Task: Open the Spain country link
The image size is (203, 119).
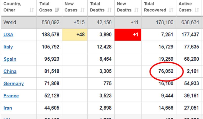Action: [10, 59]
